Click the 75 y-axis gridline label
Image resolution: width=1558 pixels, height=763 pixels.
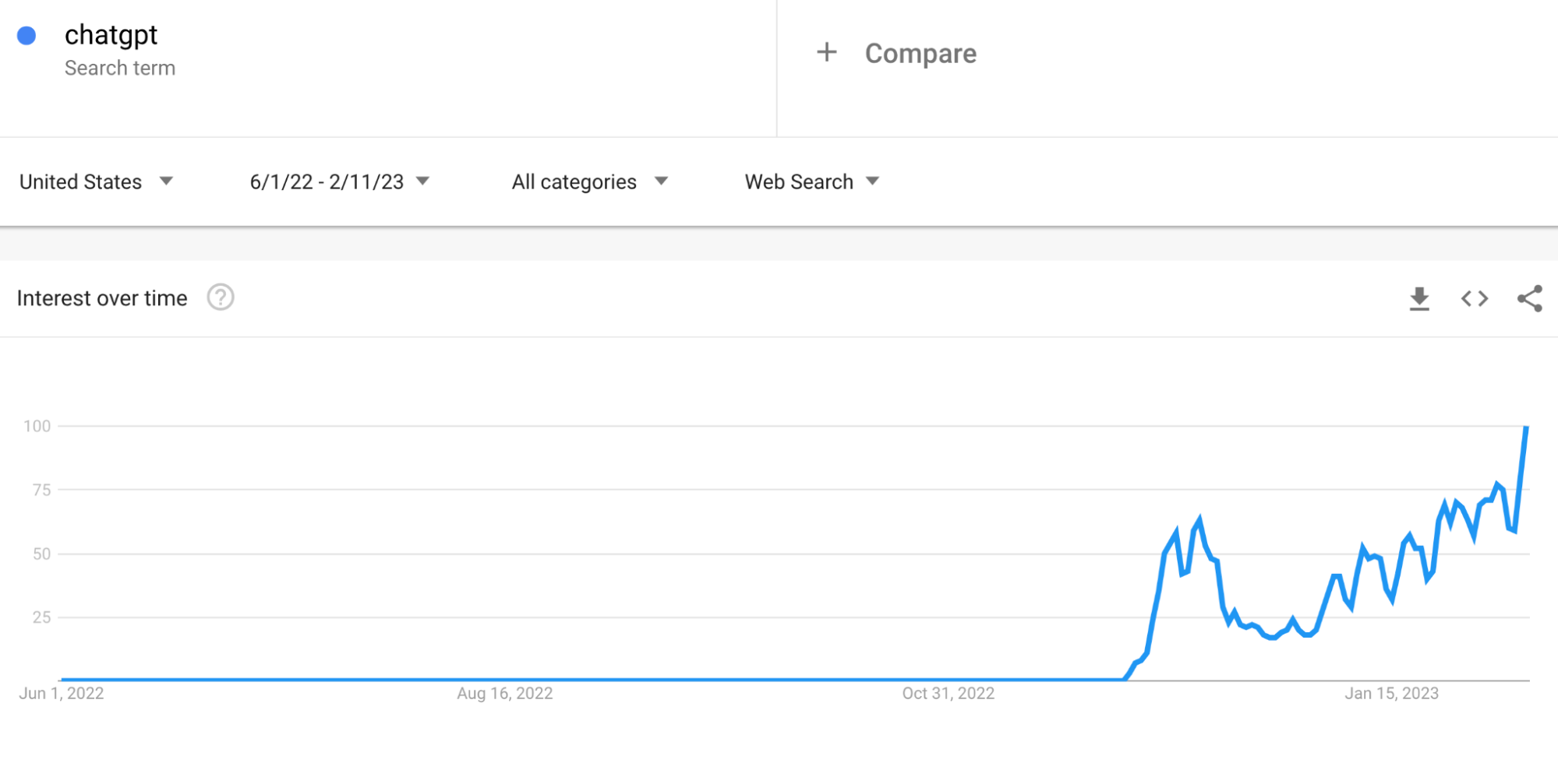pyautogui.click(x=41, y=490)
